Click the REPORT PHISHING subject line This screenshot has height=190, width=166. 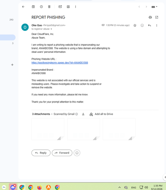48,17
